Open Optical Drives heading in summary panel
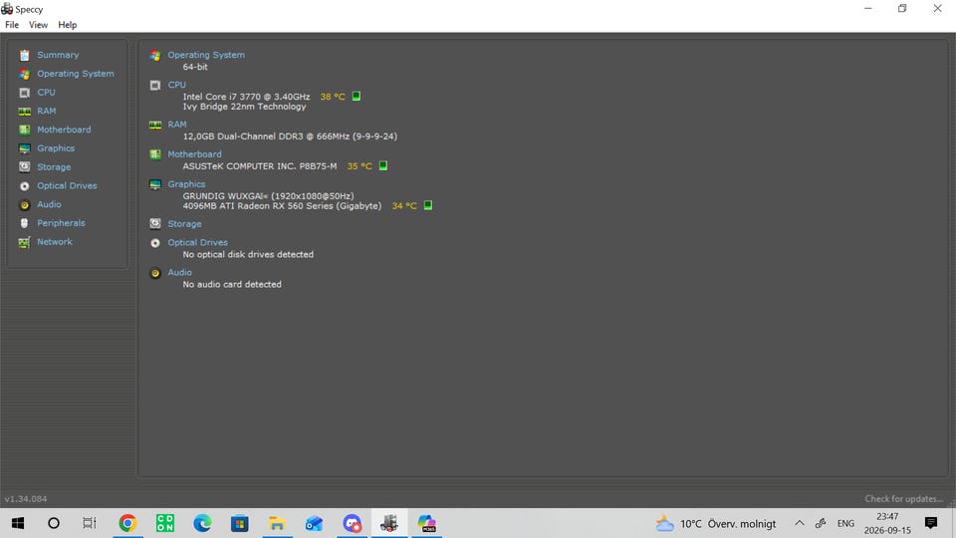 197,242
